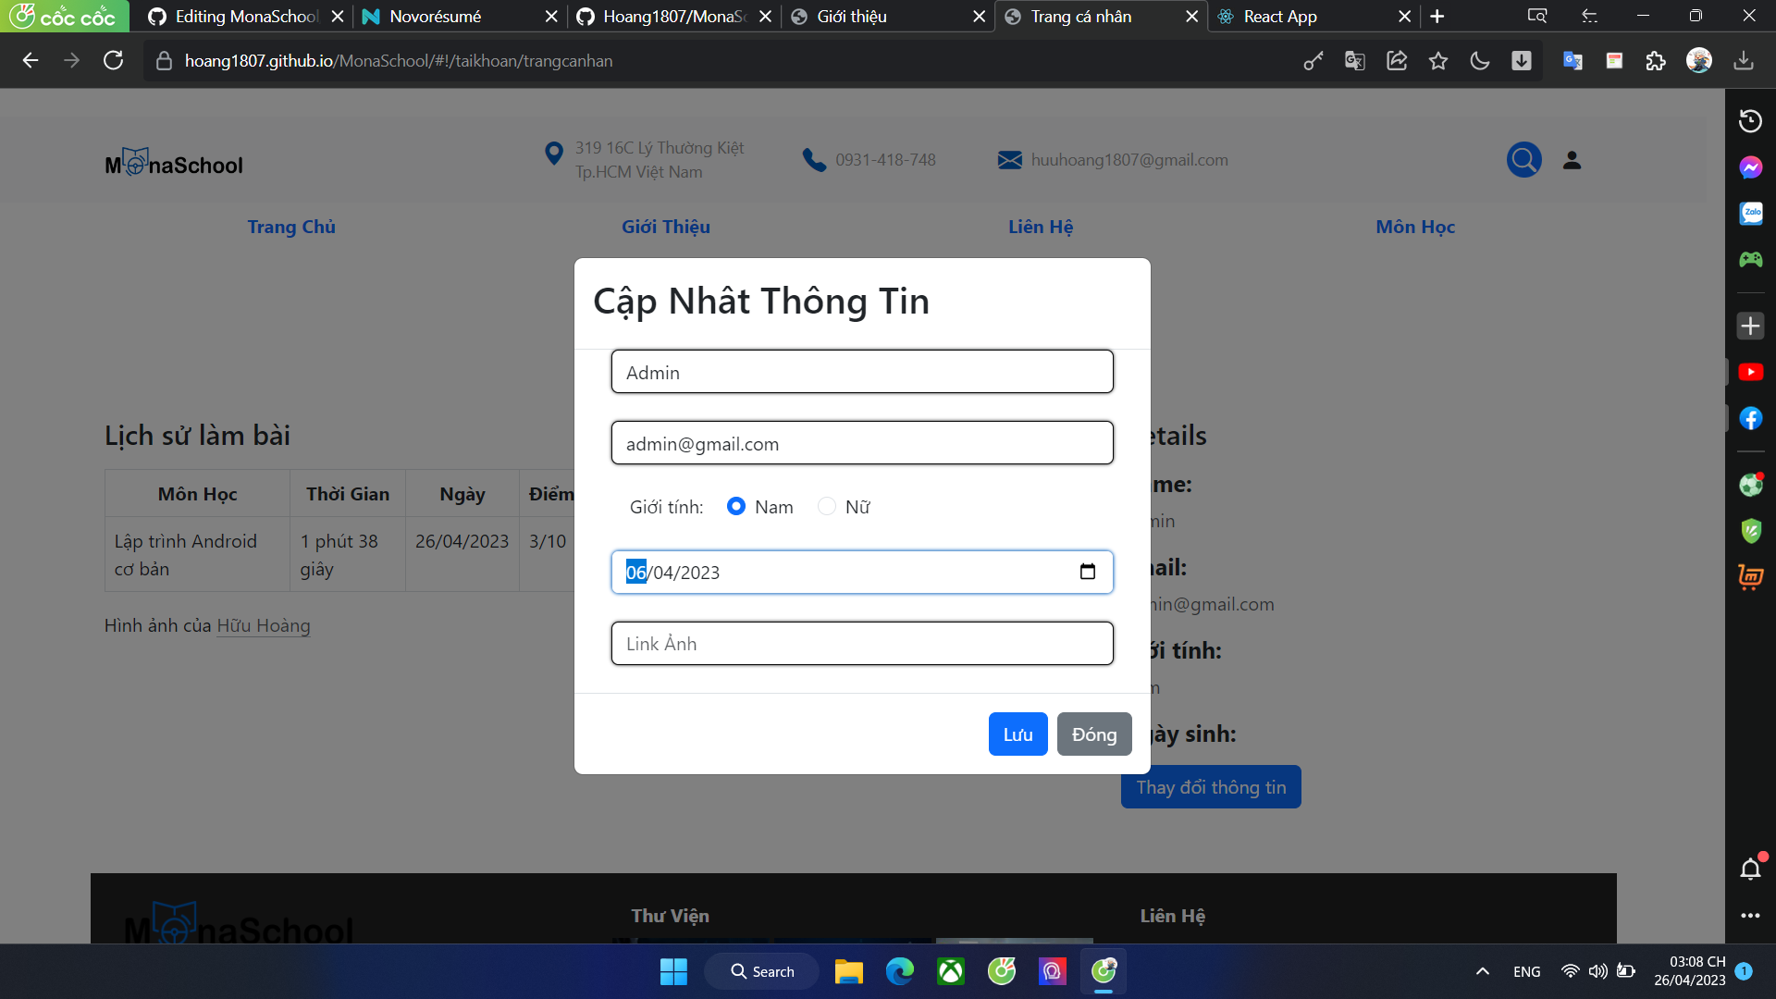
Task: Click the Link Ảnh input field
Action: click(x=862, y=643)
